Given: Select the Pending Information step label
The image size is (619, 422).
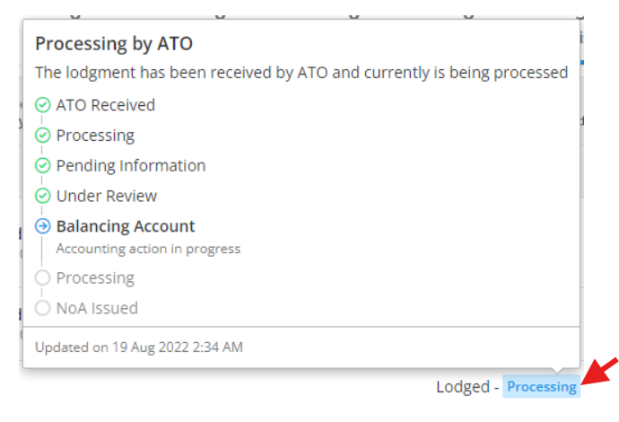Looking at the screenshot, I should (x=131, y=166).
